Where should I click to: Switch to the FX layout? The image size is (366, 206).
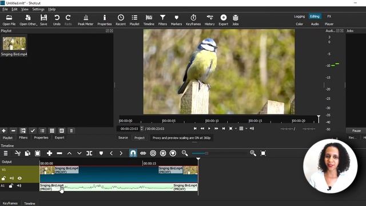tap(329, 17)
